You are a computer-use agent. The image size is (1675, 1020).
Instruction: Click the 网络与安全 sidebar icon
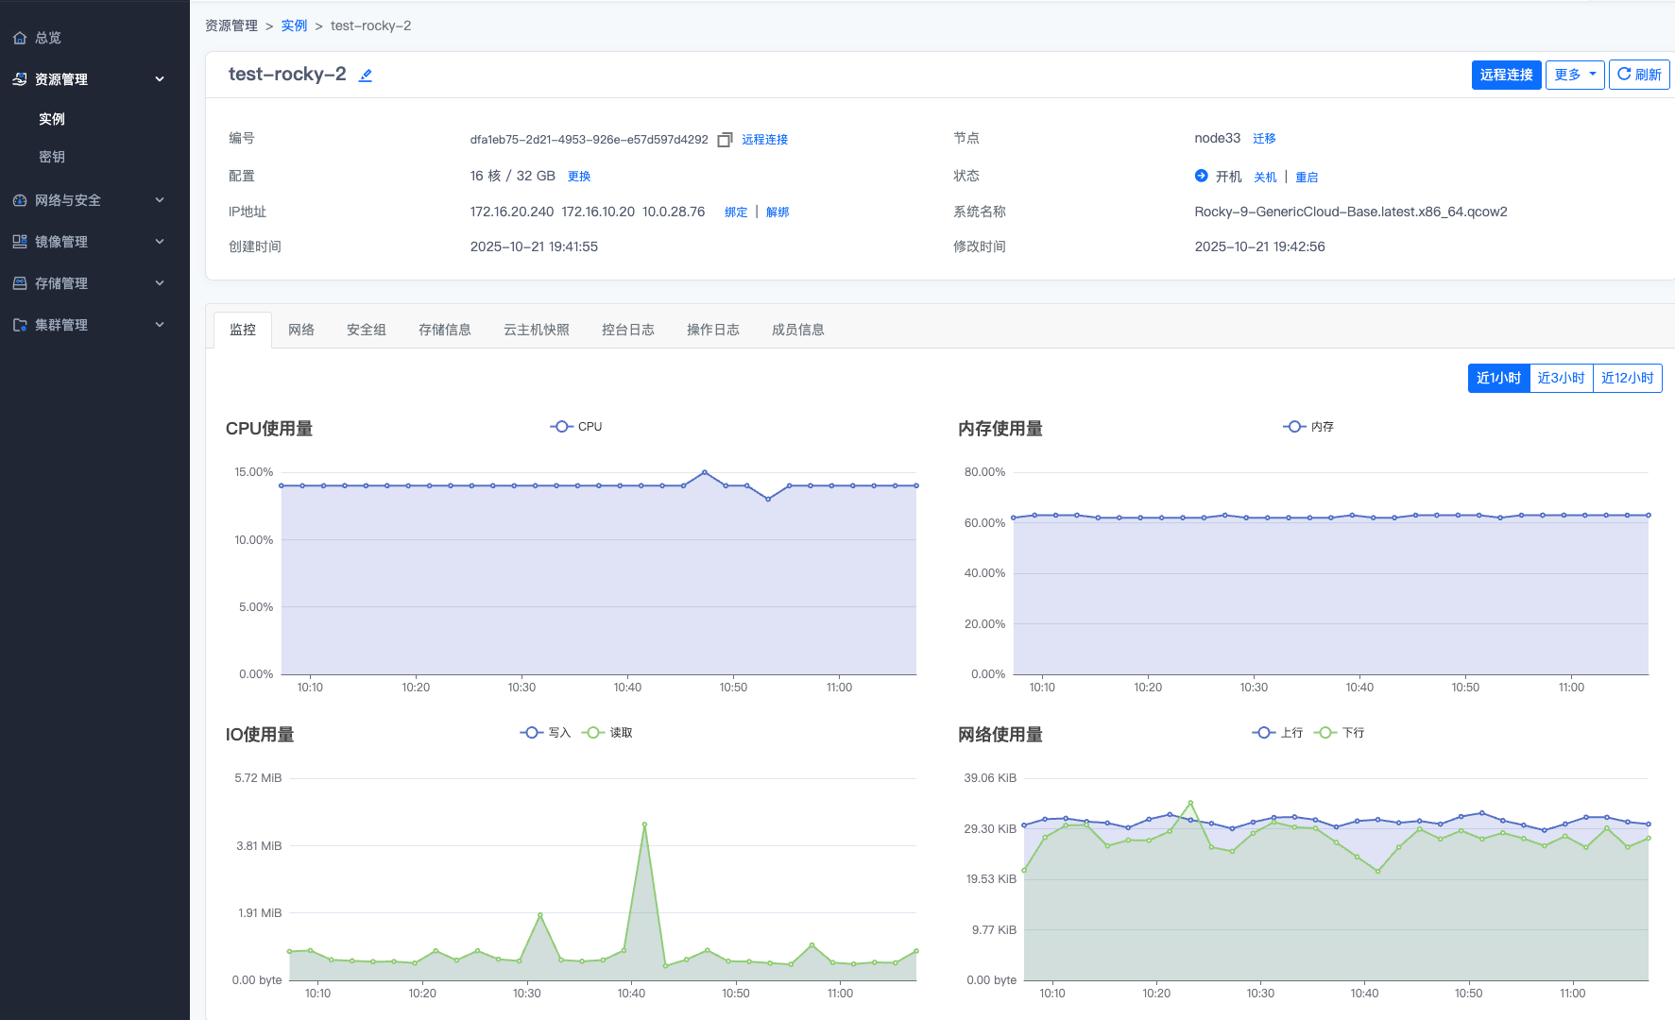click(20, 200)
